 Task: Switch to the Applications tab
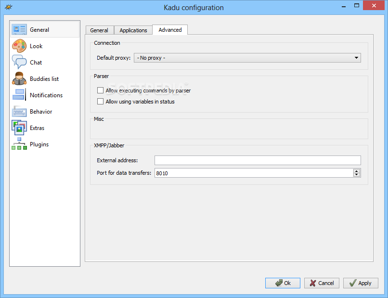[x=133, y=30]
